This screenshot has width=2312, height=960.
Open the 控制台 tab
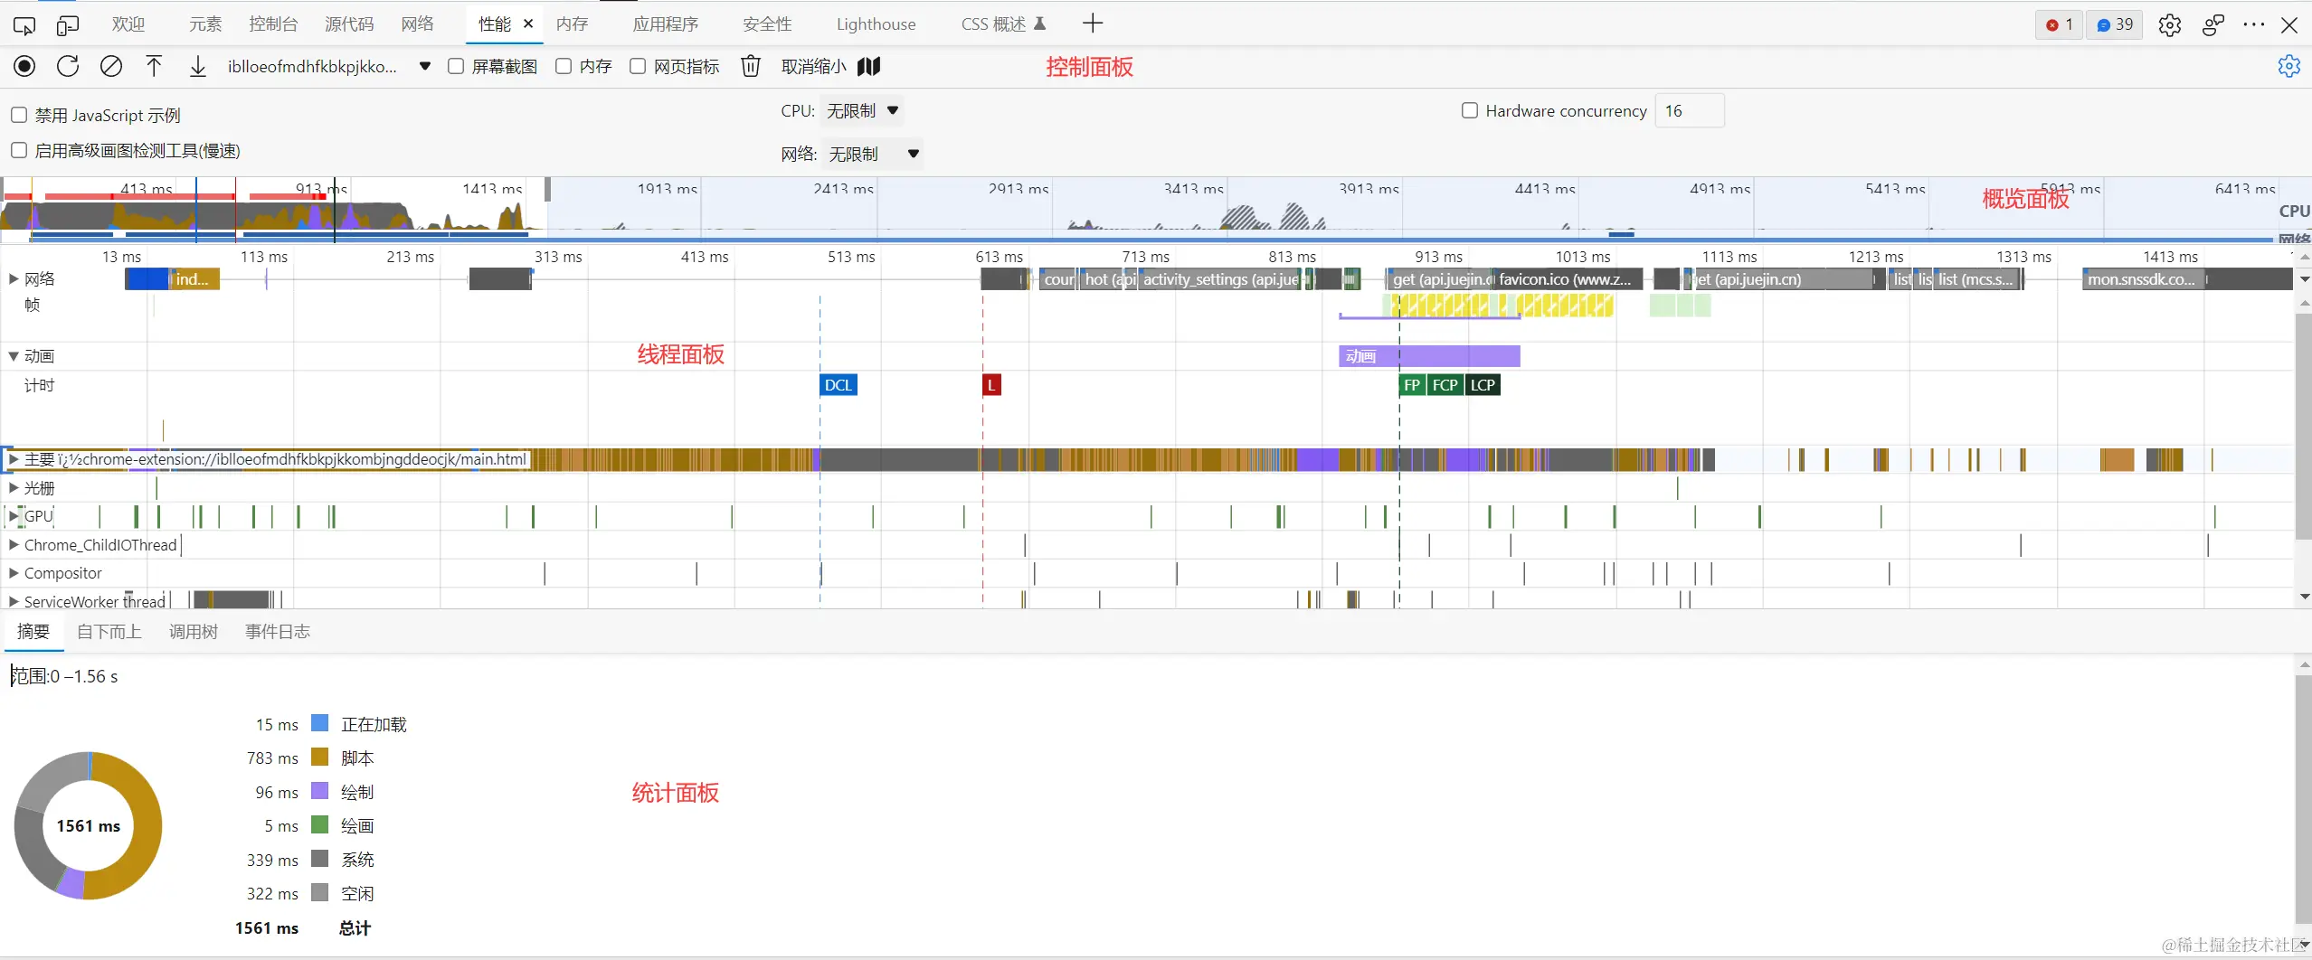click(273, 24)
